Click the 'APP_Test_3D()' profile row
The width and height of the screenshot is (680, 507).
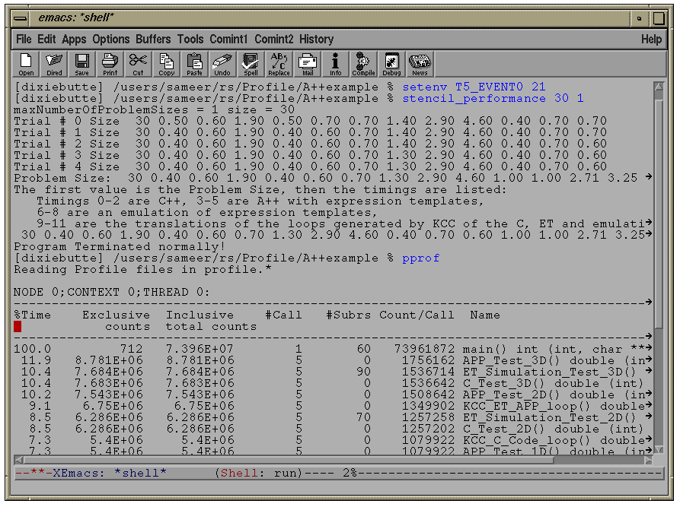[x=333, y=360]
